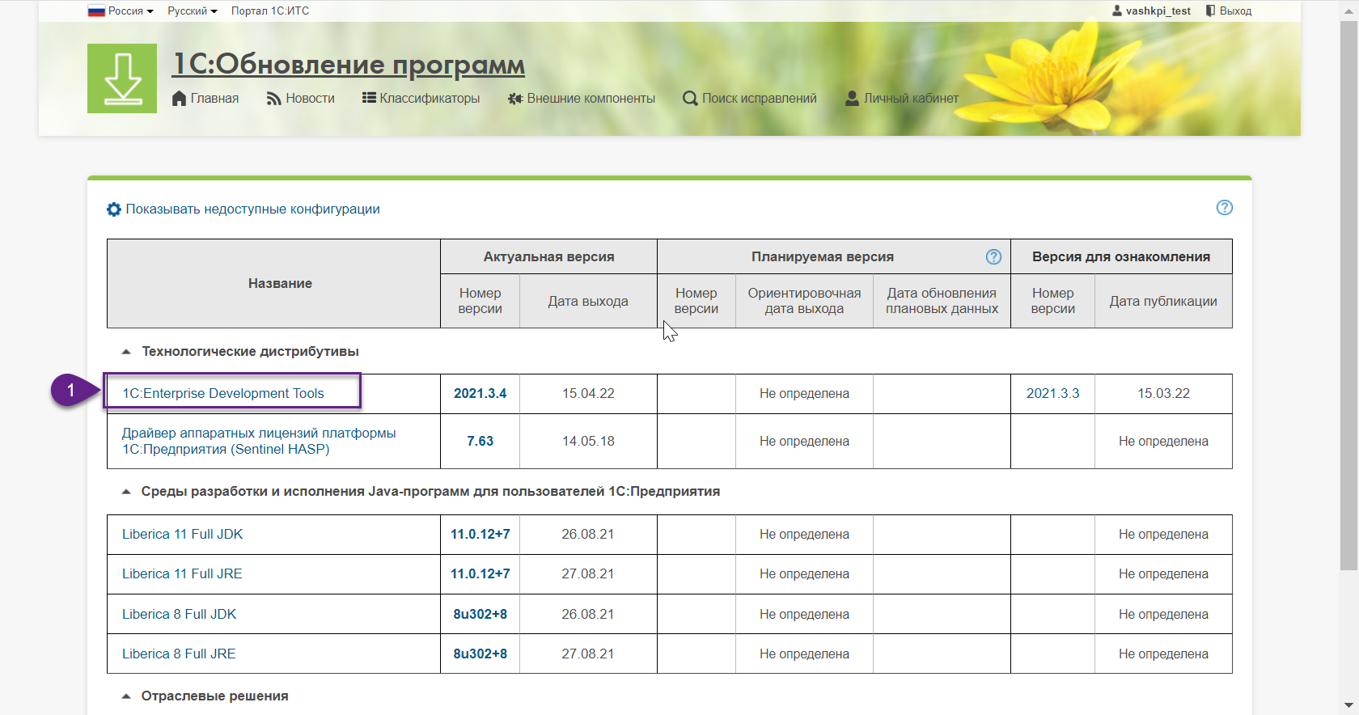Open the Драйвер аппаратных лицензий (Sentinel HASP) link
1359x715 pixels.
(x=259, y=442)
